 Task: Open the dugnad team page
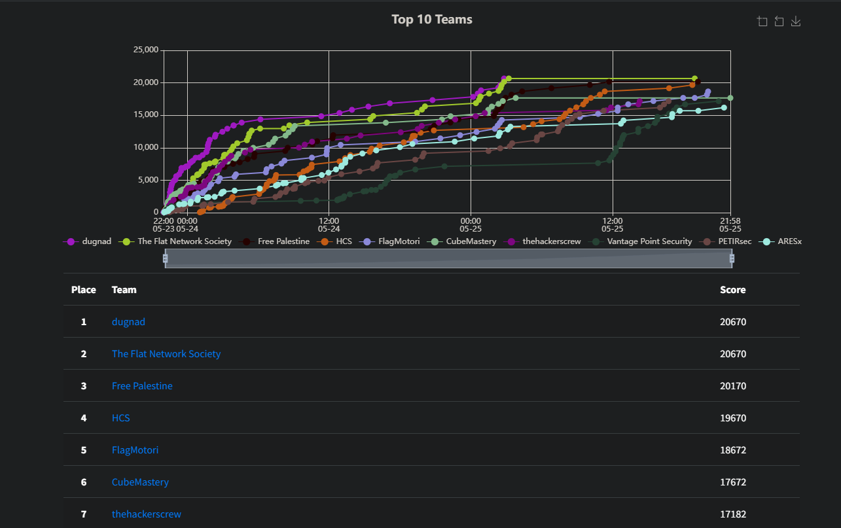tap(128, 321)
